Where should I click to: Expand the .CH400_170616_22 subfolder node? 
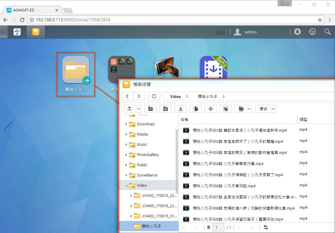(x=131, y=206)
